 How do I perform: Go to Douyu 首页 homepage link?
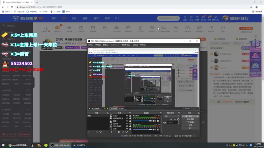[54, 18]
